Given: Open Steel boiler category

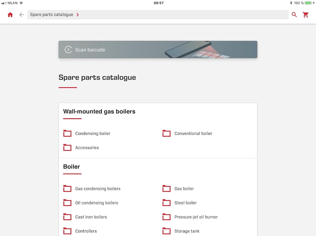Looking at the screenshot, I should click(186, 203).
